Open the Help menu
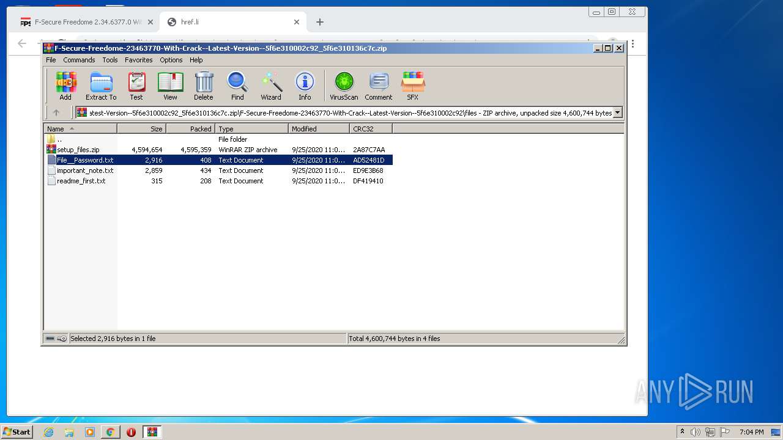Screen dimensions: 783x440 (x=196, y=60)
